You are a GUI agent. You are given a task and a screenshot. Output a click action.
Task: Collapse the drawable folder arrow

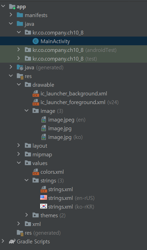[x=19, y=85]
